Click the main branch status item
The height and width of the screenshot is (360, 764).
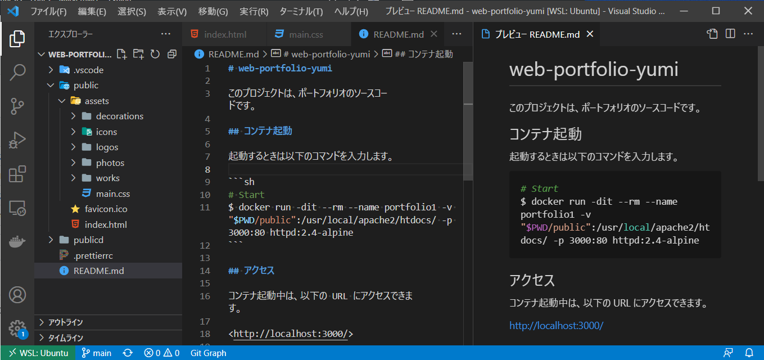coord(96,353)
